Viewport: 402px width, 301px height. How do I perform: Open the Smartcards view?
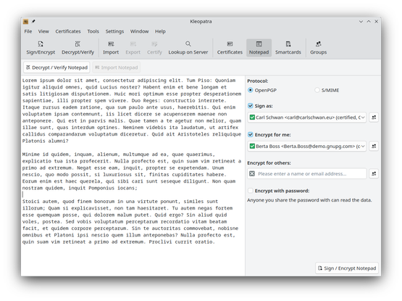tap(288, 48)
